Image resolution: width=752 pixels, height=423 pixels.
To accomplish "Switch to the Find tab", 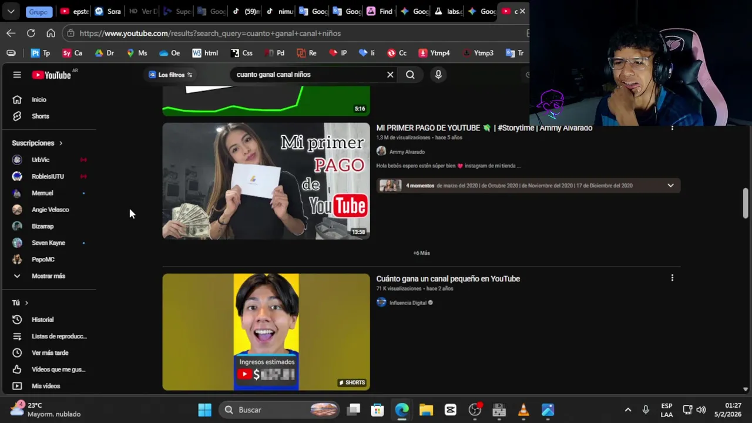I will tap(380, 11).
